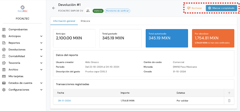
Task: Expand the Configuraciones menu chevron
Action: (x=41, y=90)
